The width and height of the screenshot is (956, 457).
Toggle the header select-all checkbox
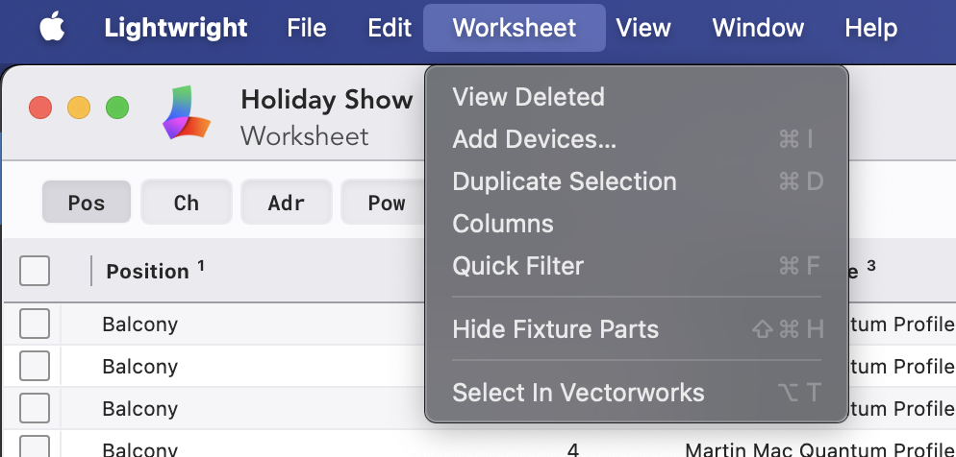[35, 272]
